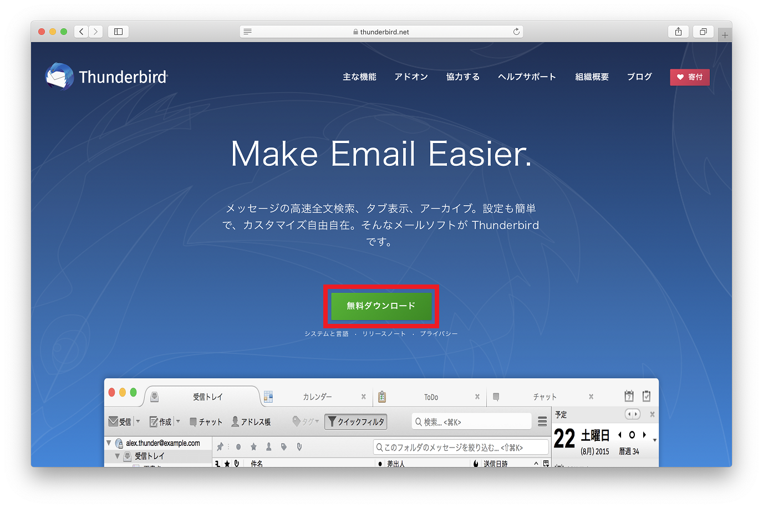Open the リリースノート link
Screen dimensions: 763x508
click(384, 334)
